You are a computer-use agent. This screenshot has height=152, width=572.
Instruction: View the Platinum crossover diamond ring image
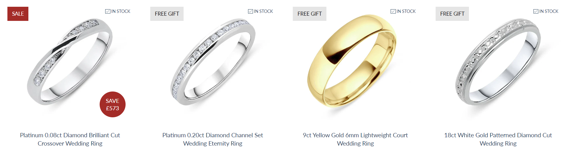[70, 61]
